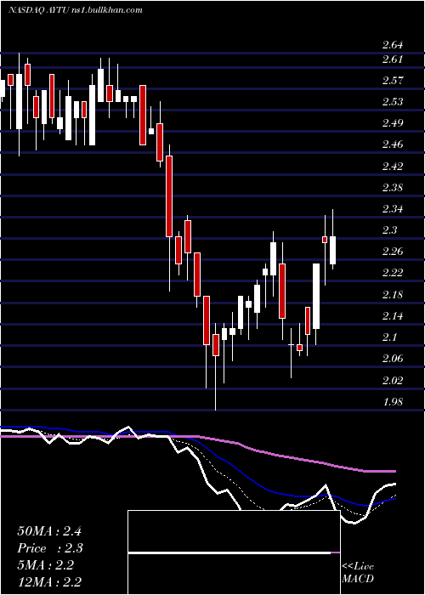Click the 2.49 price axis label

pyautogui.click(x=393, y=123)
